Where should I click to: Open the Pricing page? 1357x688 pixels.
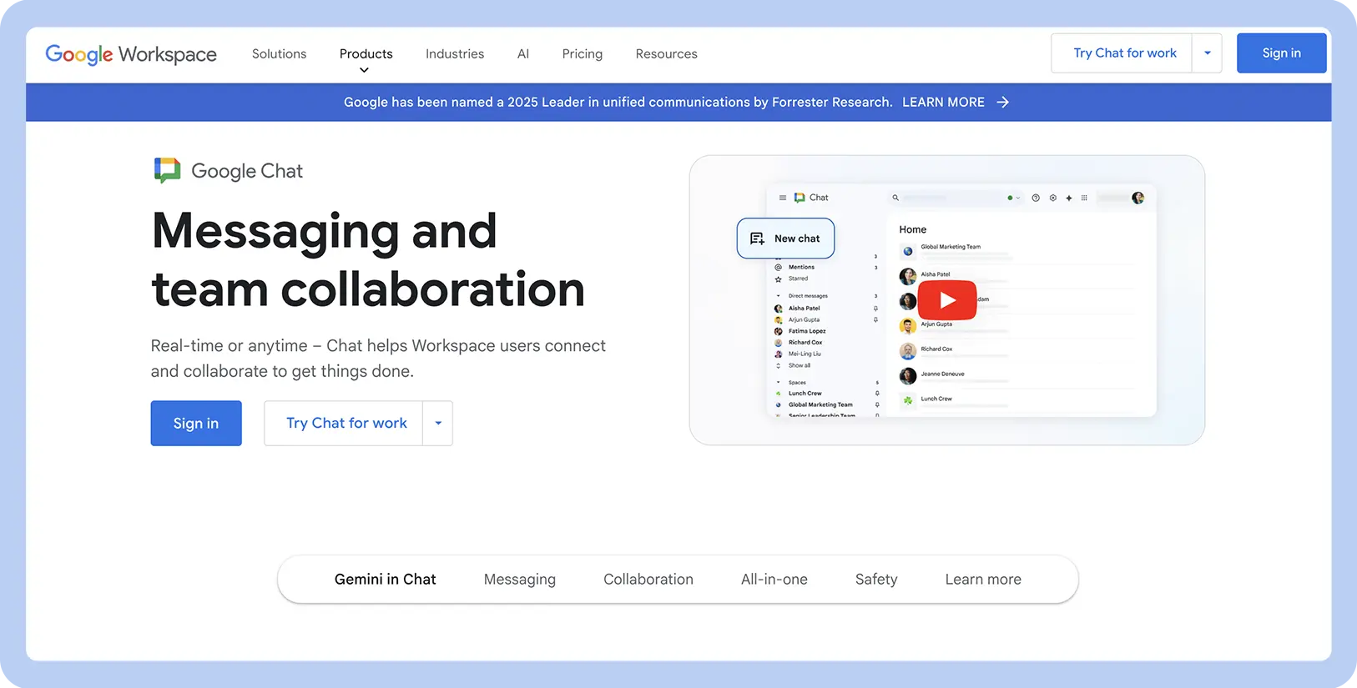[x=582, y=53]
